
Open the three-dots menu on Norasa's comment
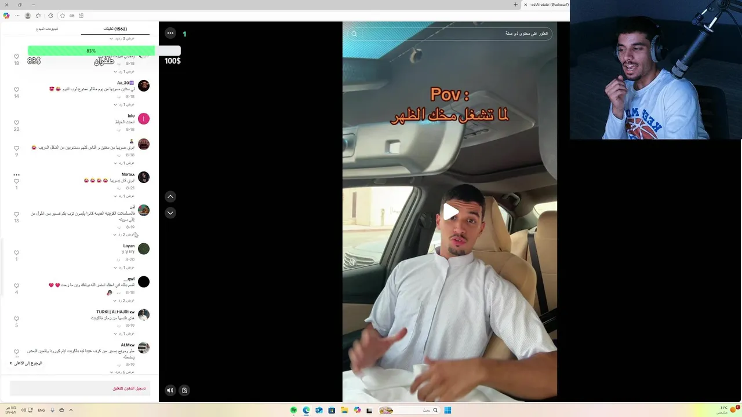[x=16, y=174]
